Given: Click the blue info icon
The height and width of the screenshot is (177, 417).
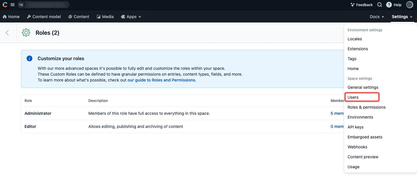Looking at the screenshot, I should coord(29,58).
